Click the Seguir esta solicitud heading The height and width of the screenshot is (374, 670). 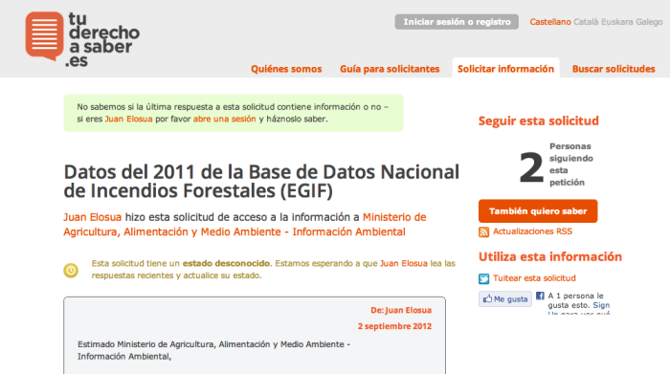click(x=538, y=121)
